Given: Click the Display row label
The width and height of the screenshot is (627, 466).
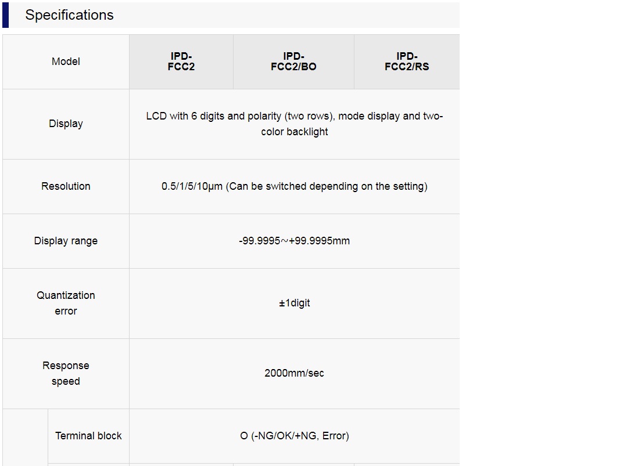Looking at the screenshot, I should tap(66, 124).
